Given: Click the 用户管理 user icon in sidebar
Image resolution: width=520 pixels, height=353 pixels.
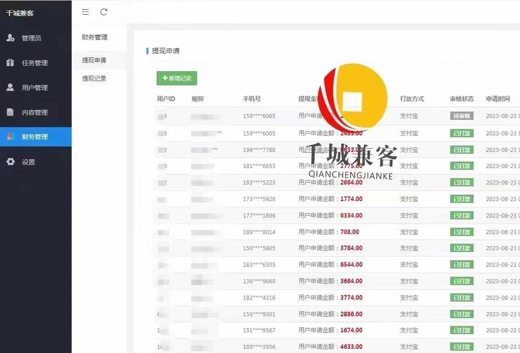Looking at the screenshot, I should (10, 87).
